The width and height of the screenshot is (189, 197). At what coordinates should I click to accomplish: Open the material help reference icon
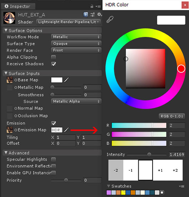coord(86,15)
